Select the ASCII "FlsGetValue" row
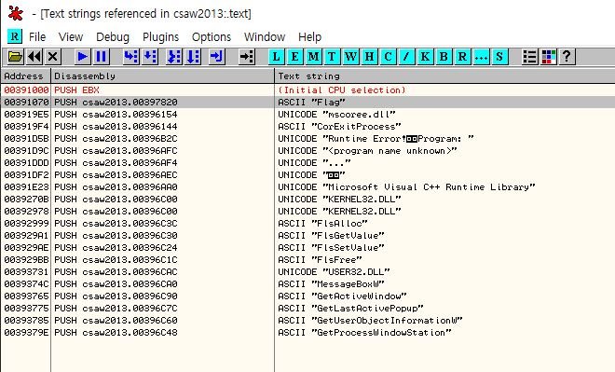This screenshot has width=615, height=372. pyautogui.click(x=307, y=236)
